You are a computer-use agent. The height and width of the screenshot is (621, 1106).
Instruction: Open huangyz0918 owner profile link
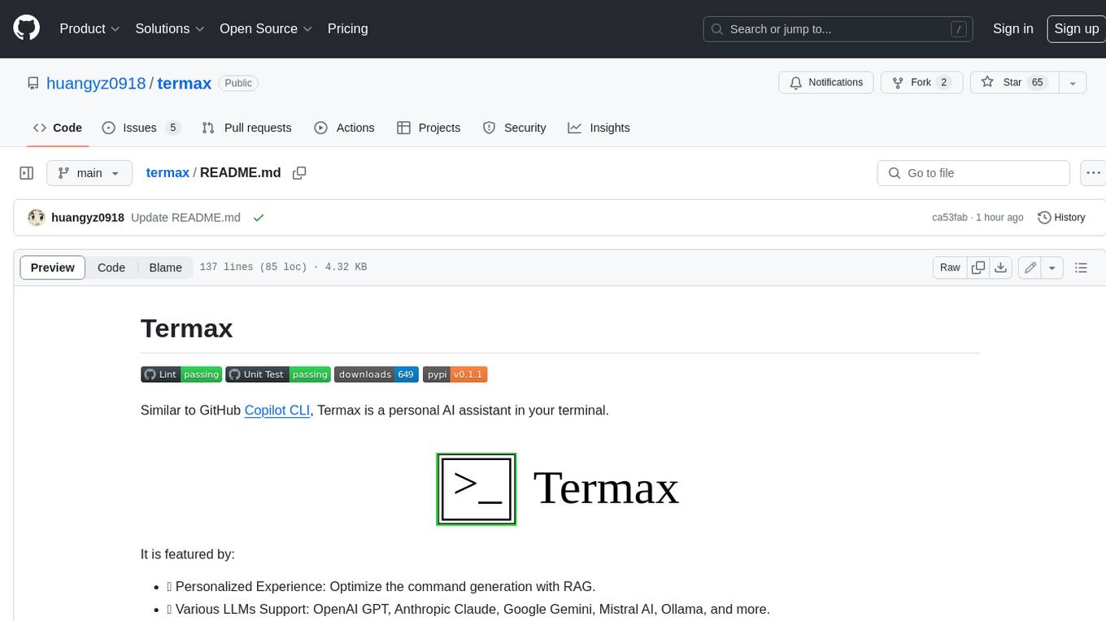coord(96,83)
